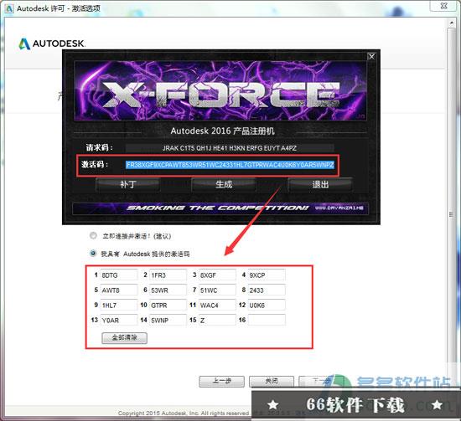Click the empty activation code box 16

point(267,320)
